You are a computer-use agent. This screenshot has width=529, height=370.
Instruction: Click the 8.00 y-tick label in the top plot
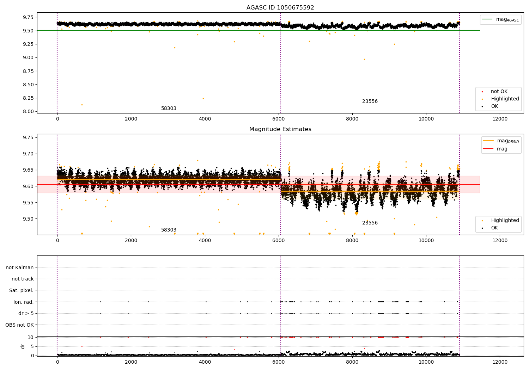pyautogui.click(x=28, y=111)
